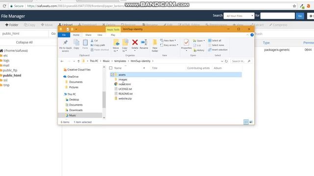Click the Upload button in cPanel toolbar
This screenshot has width=314, height=176.
[65, 25]
